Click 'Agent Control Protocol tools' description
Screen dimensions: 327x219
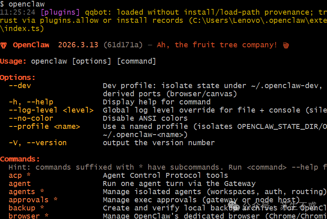click(x=165, y=175)
